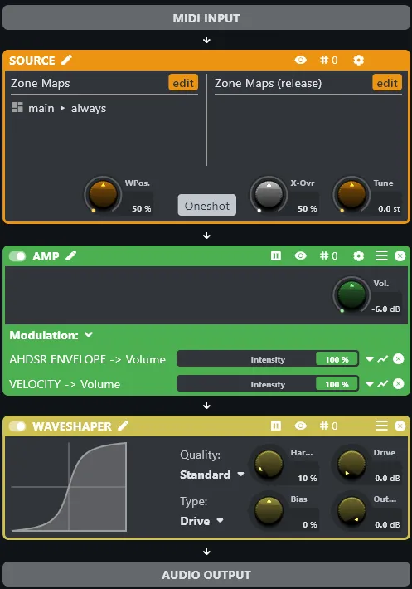Click the Har... knob
Viewport: 412px width, 589px height.
tap(269, 465)
